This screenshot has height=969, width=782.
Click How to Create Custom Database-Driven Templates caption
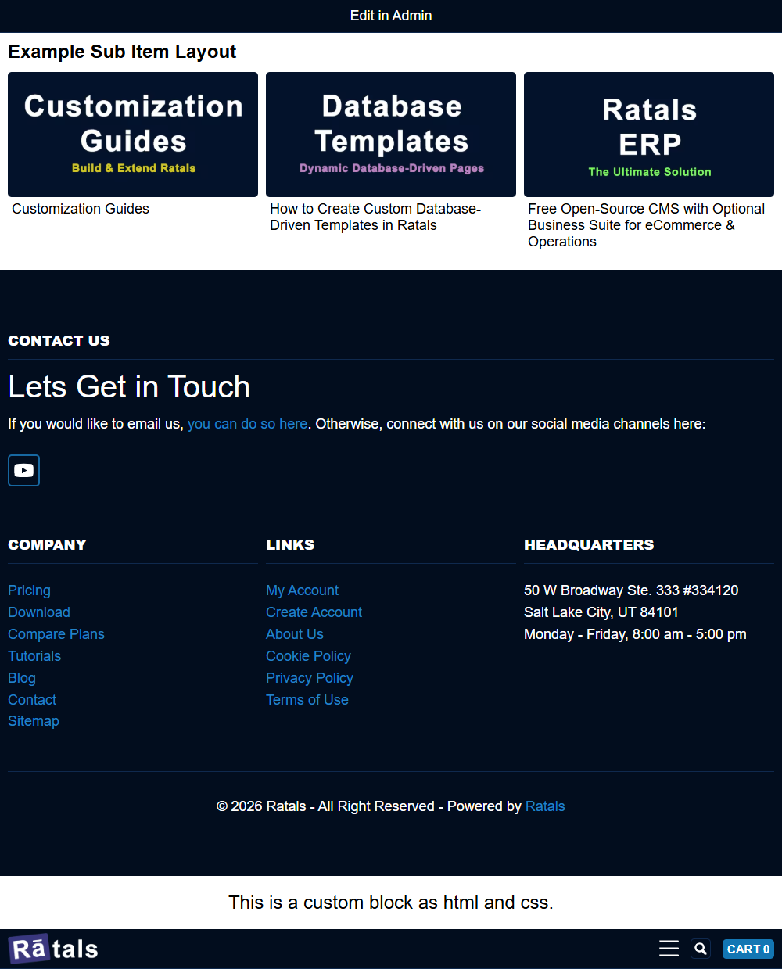[375, 217]
